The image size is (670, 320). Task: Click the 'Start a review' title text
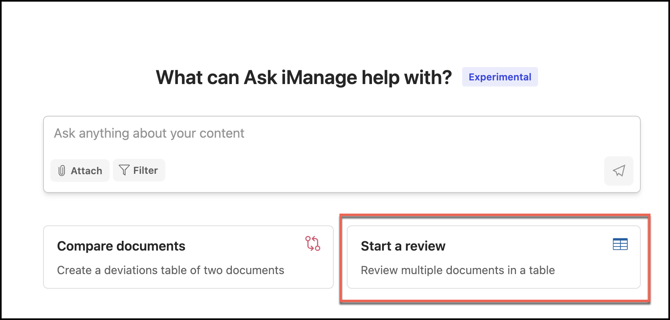403,246
